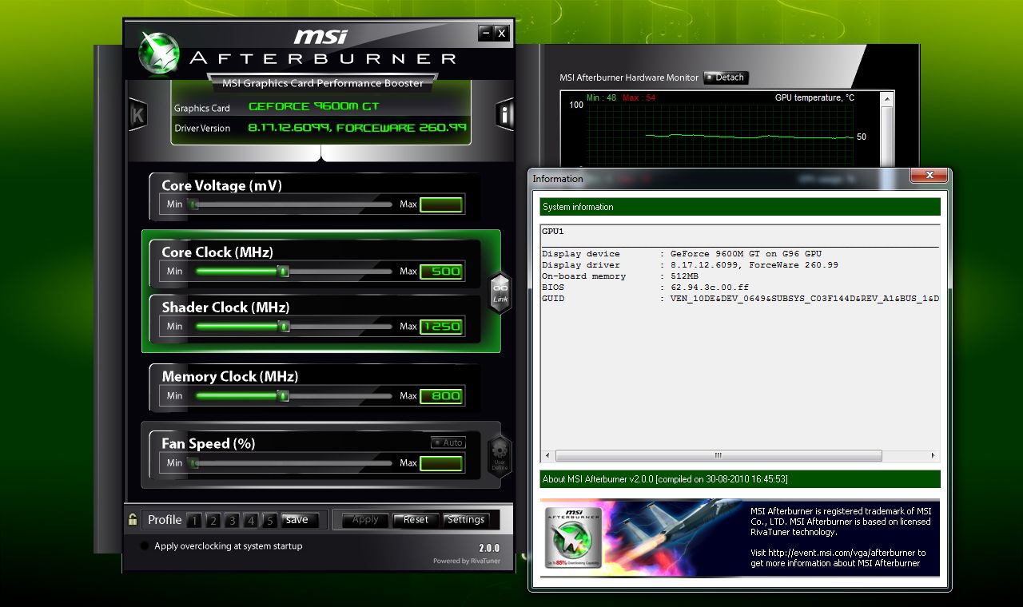
Task: Click the Display device GeForce 9600M line
Action: click(682, 254)
